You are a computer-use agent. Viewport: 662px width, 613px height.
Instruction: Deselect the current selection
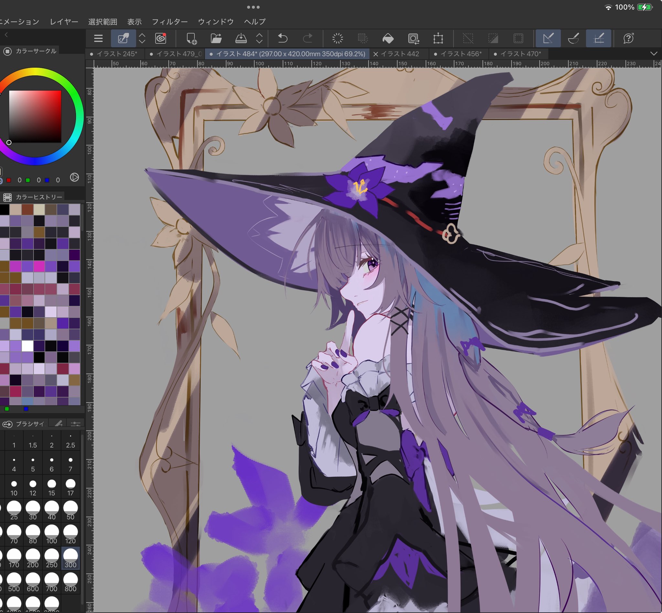pyautogui.click(x=468, y=38)
